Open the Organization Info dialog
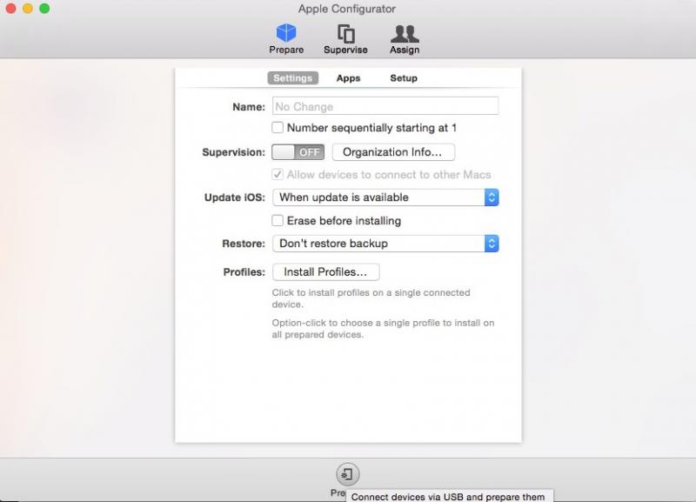The width and height of the screenshot is (696, 502). coord(393,152)
